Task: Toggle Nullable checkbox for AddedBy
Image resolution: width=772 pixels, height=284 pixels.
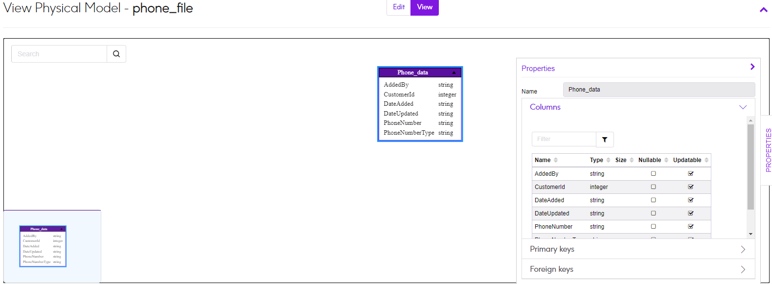Action: pos(653,173)
